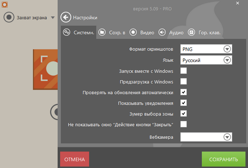Click the gears icon on Системн. tab

coord(67,32)
